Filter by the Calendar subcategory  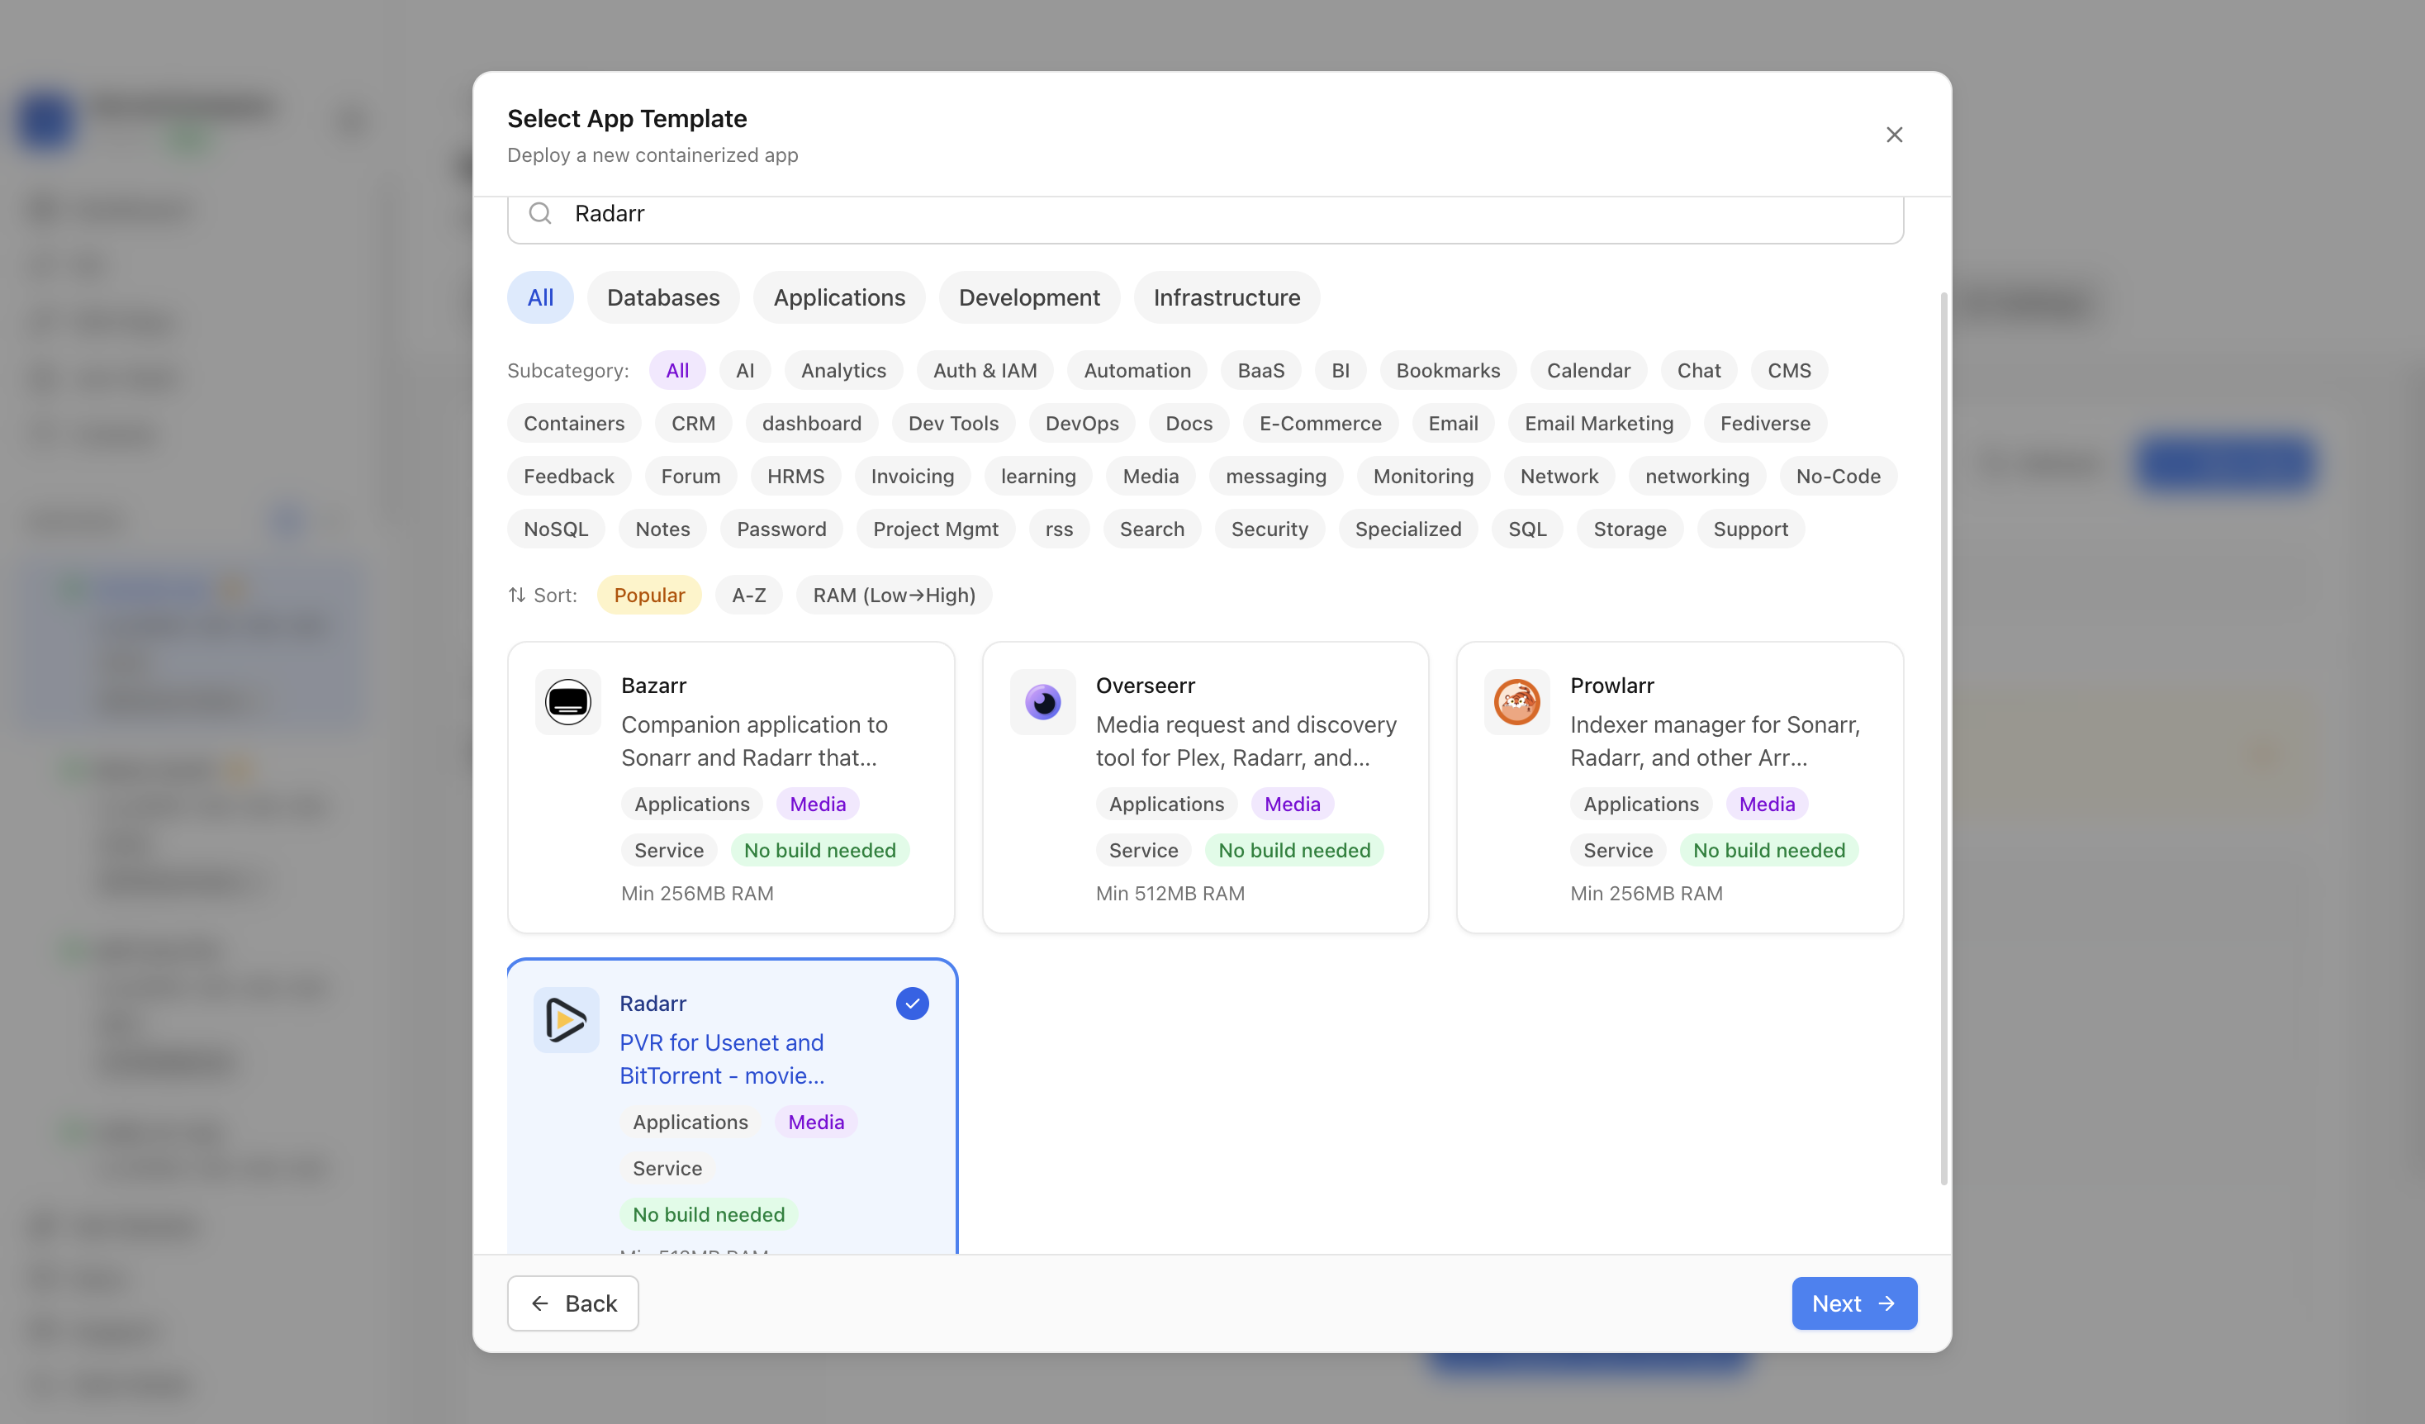[x=1587, y=370]
